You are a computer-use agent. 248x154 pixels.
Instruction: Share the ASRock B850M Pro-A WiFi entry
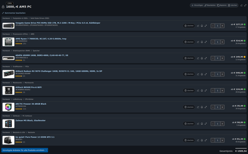pos(198,90)
